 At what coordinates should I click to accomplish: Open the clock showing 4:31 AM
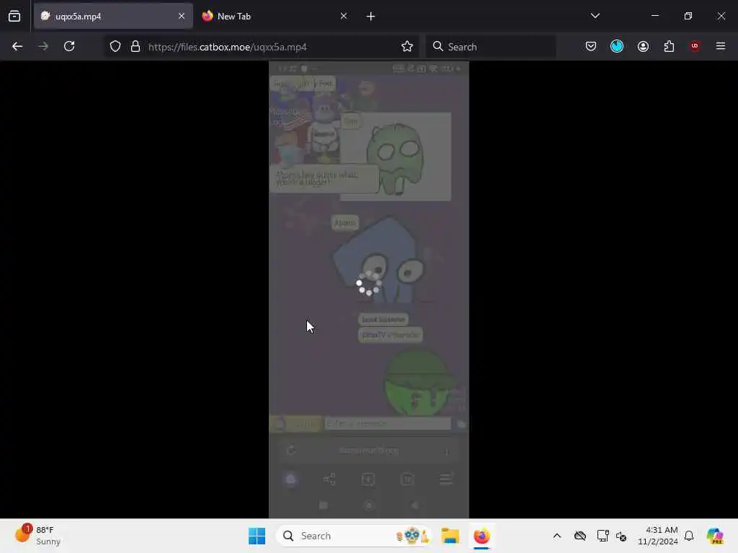tap(657, 536)
